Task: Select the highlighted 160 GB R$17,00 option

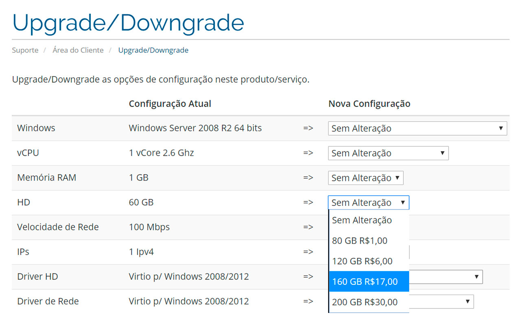Action: pos(369,281)
